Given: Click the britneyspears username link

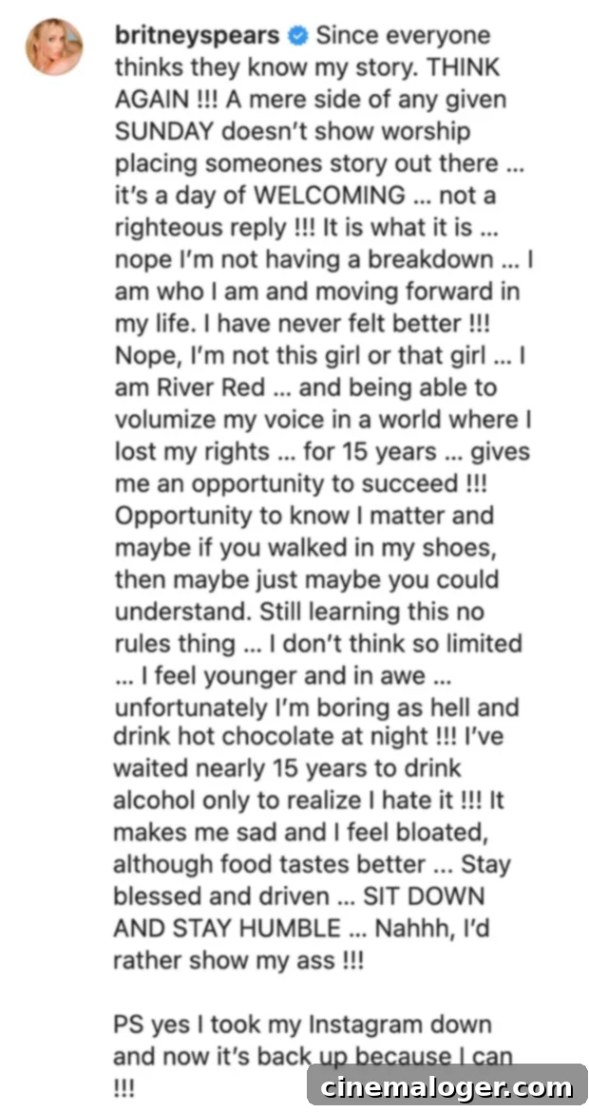Looking at the screenshot, I should tap(197, 36).
